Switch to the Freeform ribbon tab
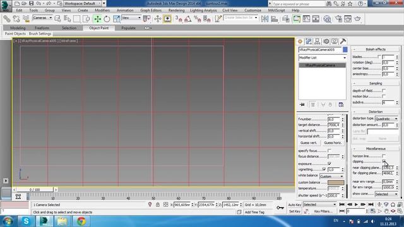 pos(42,28)
